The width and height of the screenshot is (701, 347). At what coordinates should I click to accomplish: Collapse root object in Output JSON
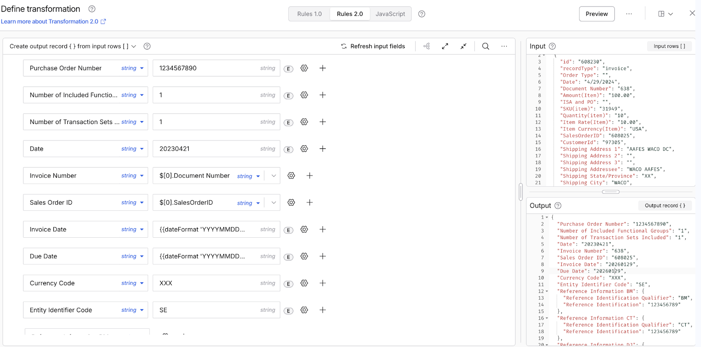pos(547,217)
